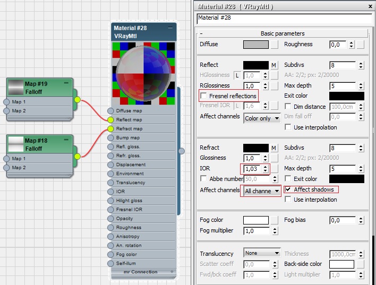Click the Refract map input socket
This screenshot has width=376, height=285.
click(110, 129)
